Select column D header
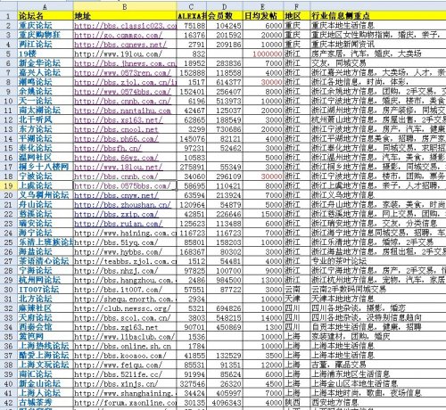 pos(225,6)
